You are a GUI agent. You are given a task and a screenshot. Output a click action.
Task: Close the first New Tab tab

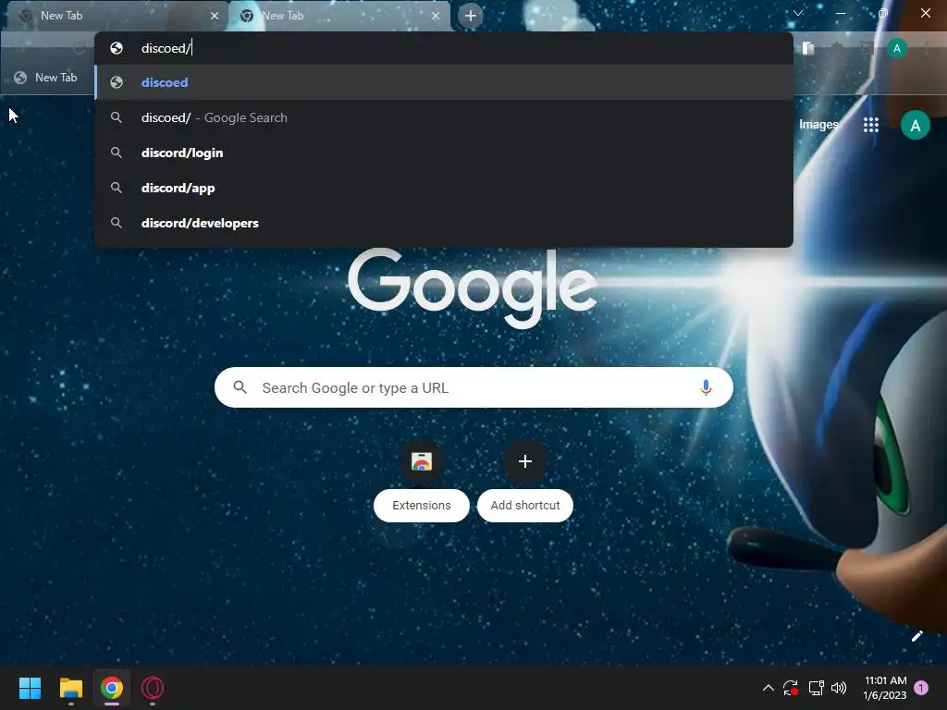(x=215, y=16)
